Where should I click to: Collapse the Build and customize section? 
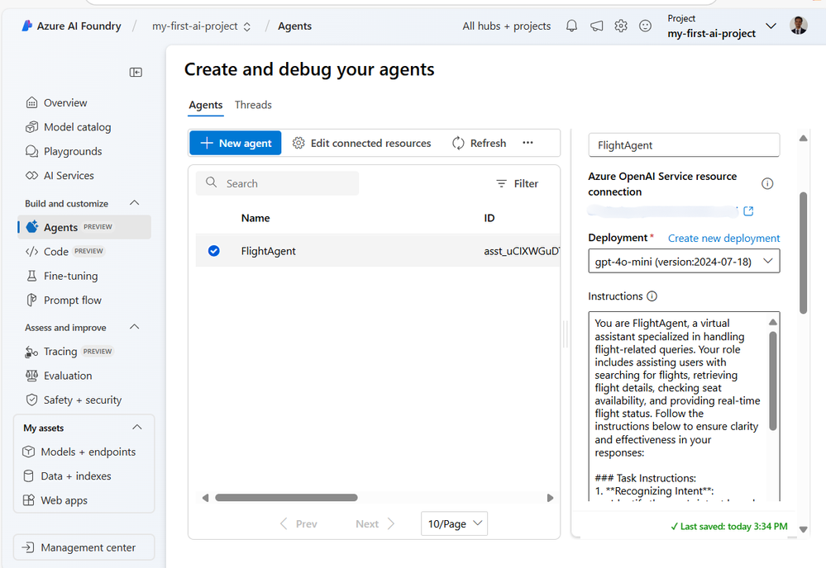tap(134, 203)
